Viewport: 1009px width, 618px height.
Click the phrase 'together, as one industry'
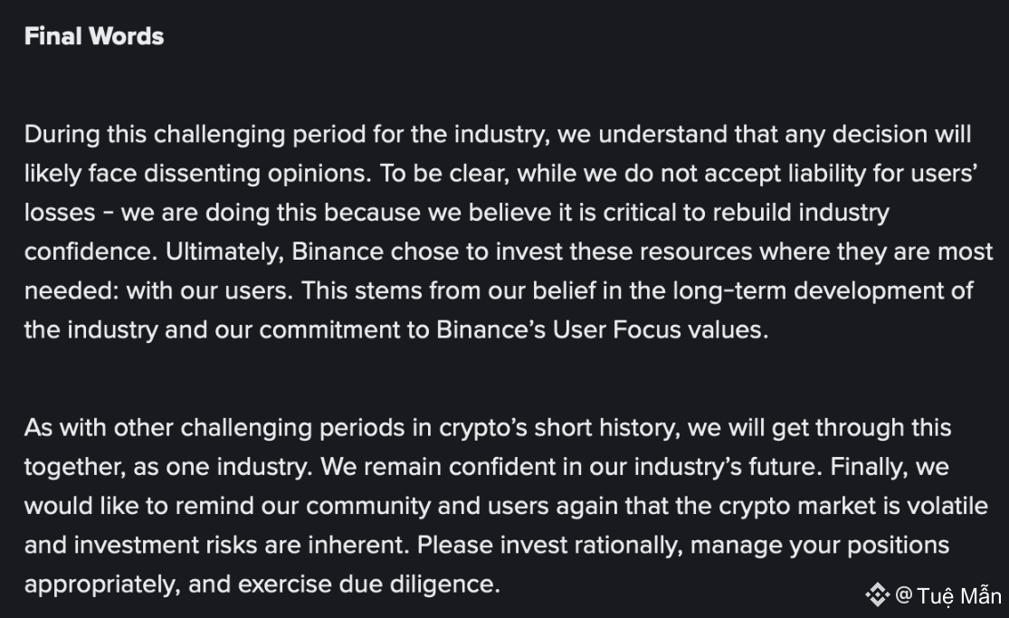(x=164, y=466)
